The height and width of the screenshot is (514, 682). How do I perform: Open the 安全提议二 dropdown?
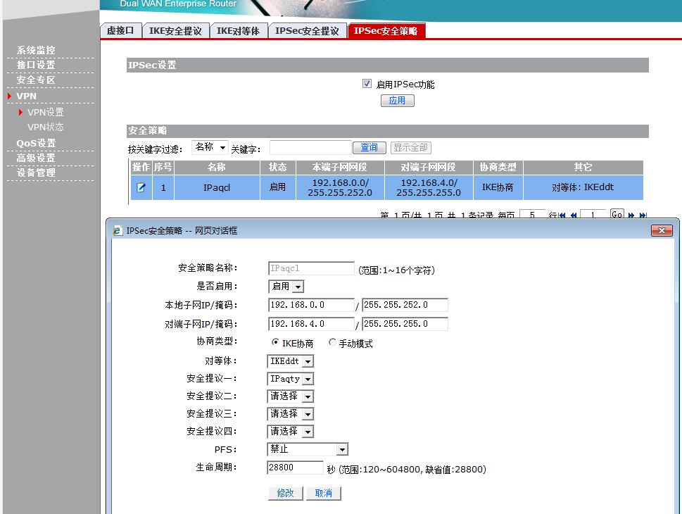[x=291, y=396]
